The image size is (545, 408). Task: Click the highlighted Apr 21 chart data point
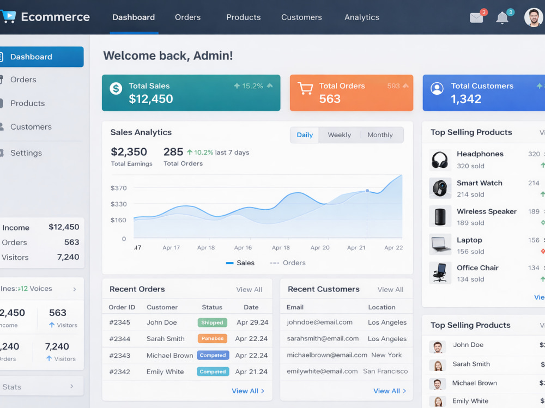(367, 191)
